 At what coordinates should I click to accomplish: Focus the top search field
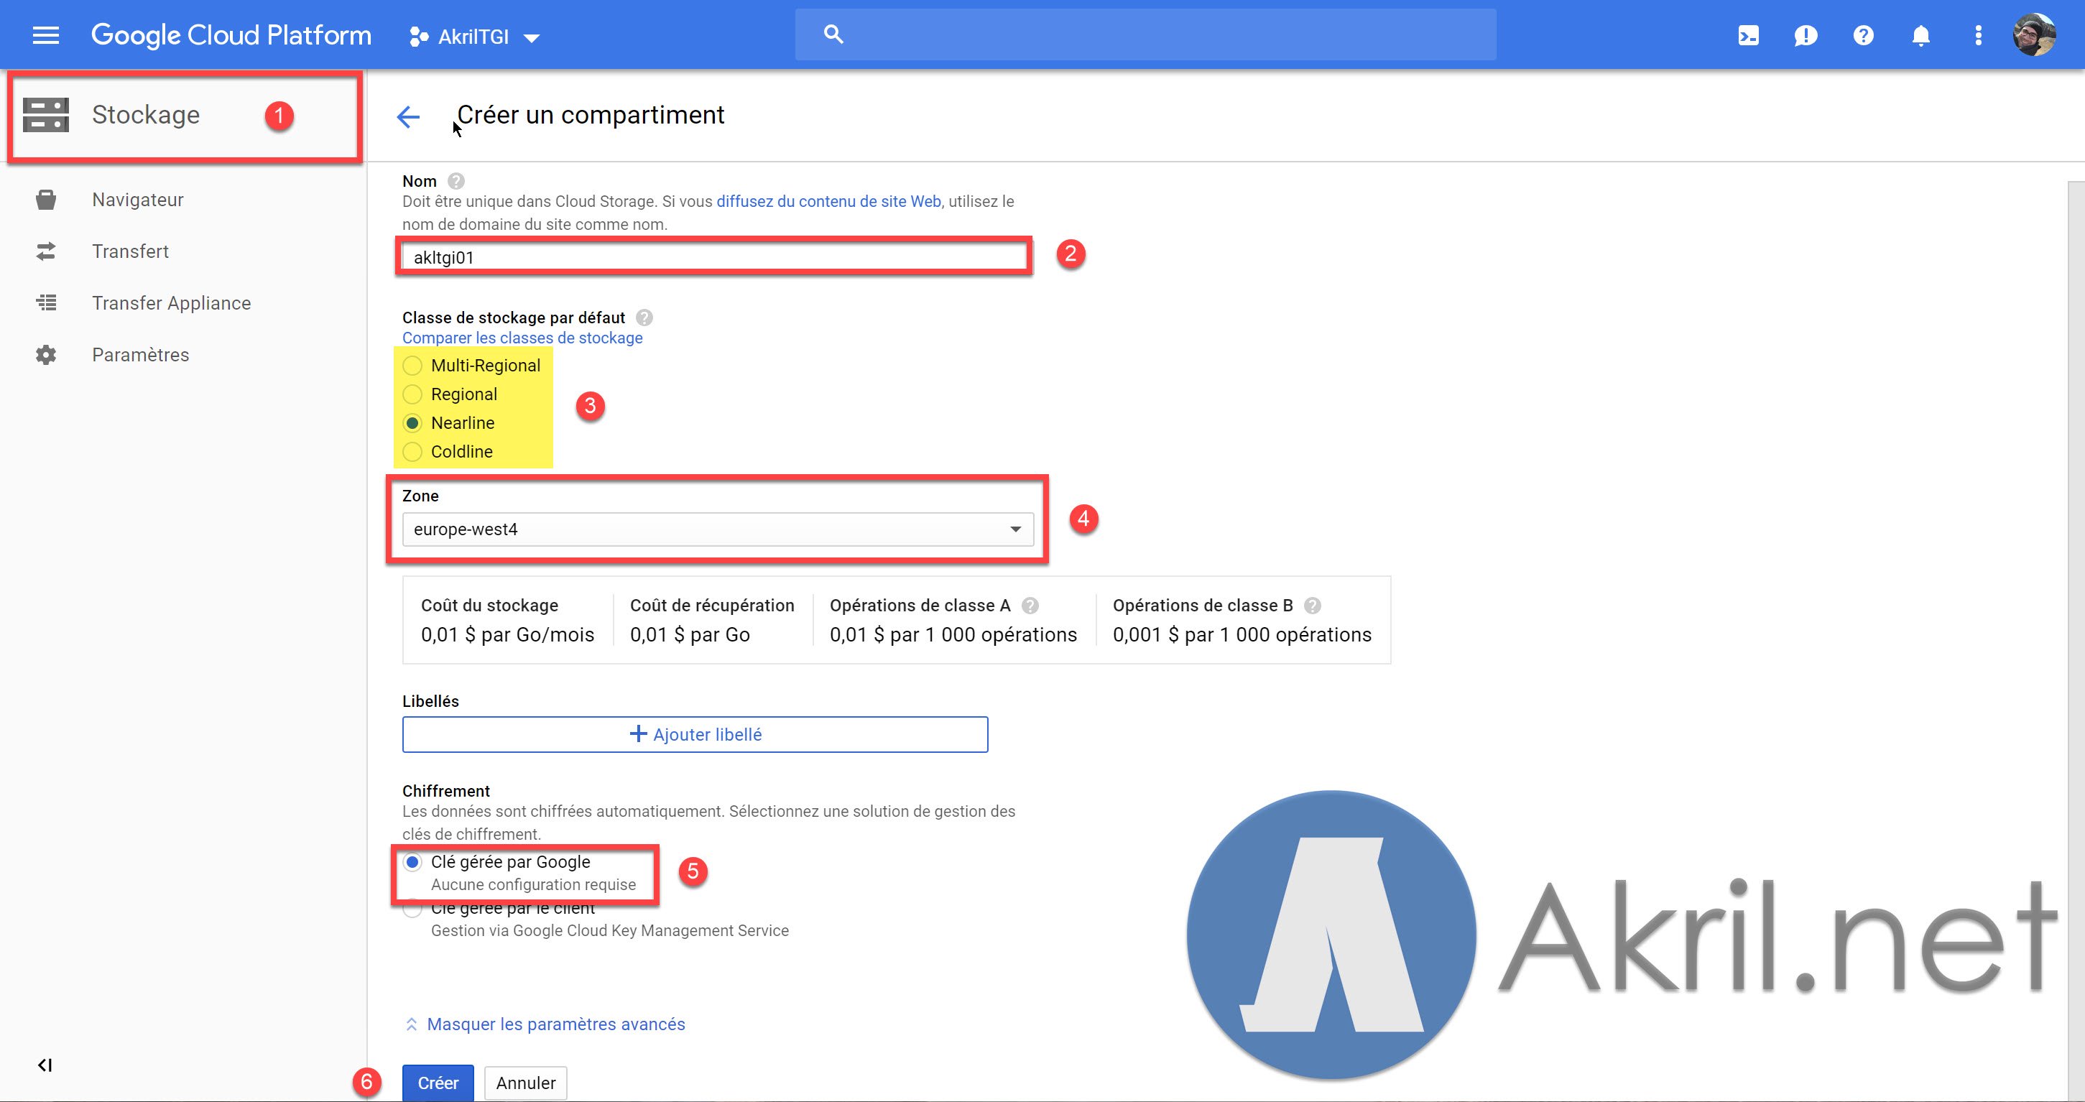pyautogui.click(x=1145, y=34)
